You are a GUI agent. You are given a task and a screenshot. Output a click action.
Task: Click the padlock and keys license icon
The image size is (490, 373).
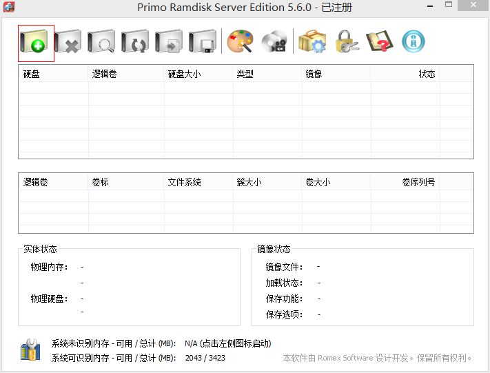click(x=347, y=41)
